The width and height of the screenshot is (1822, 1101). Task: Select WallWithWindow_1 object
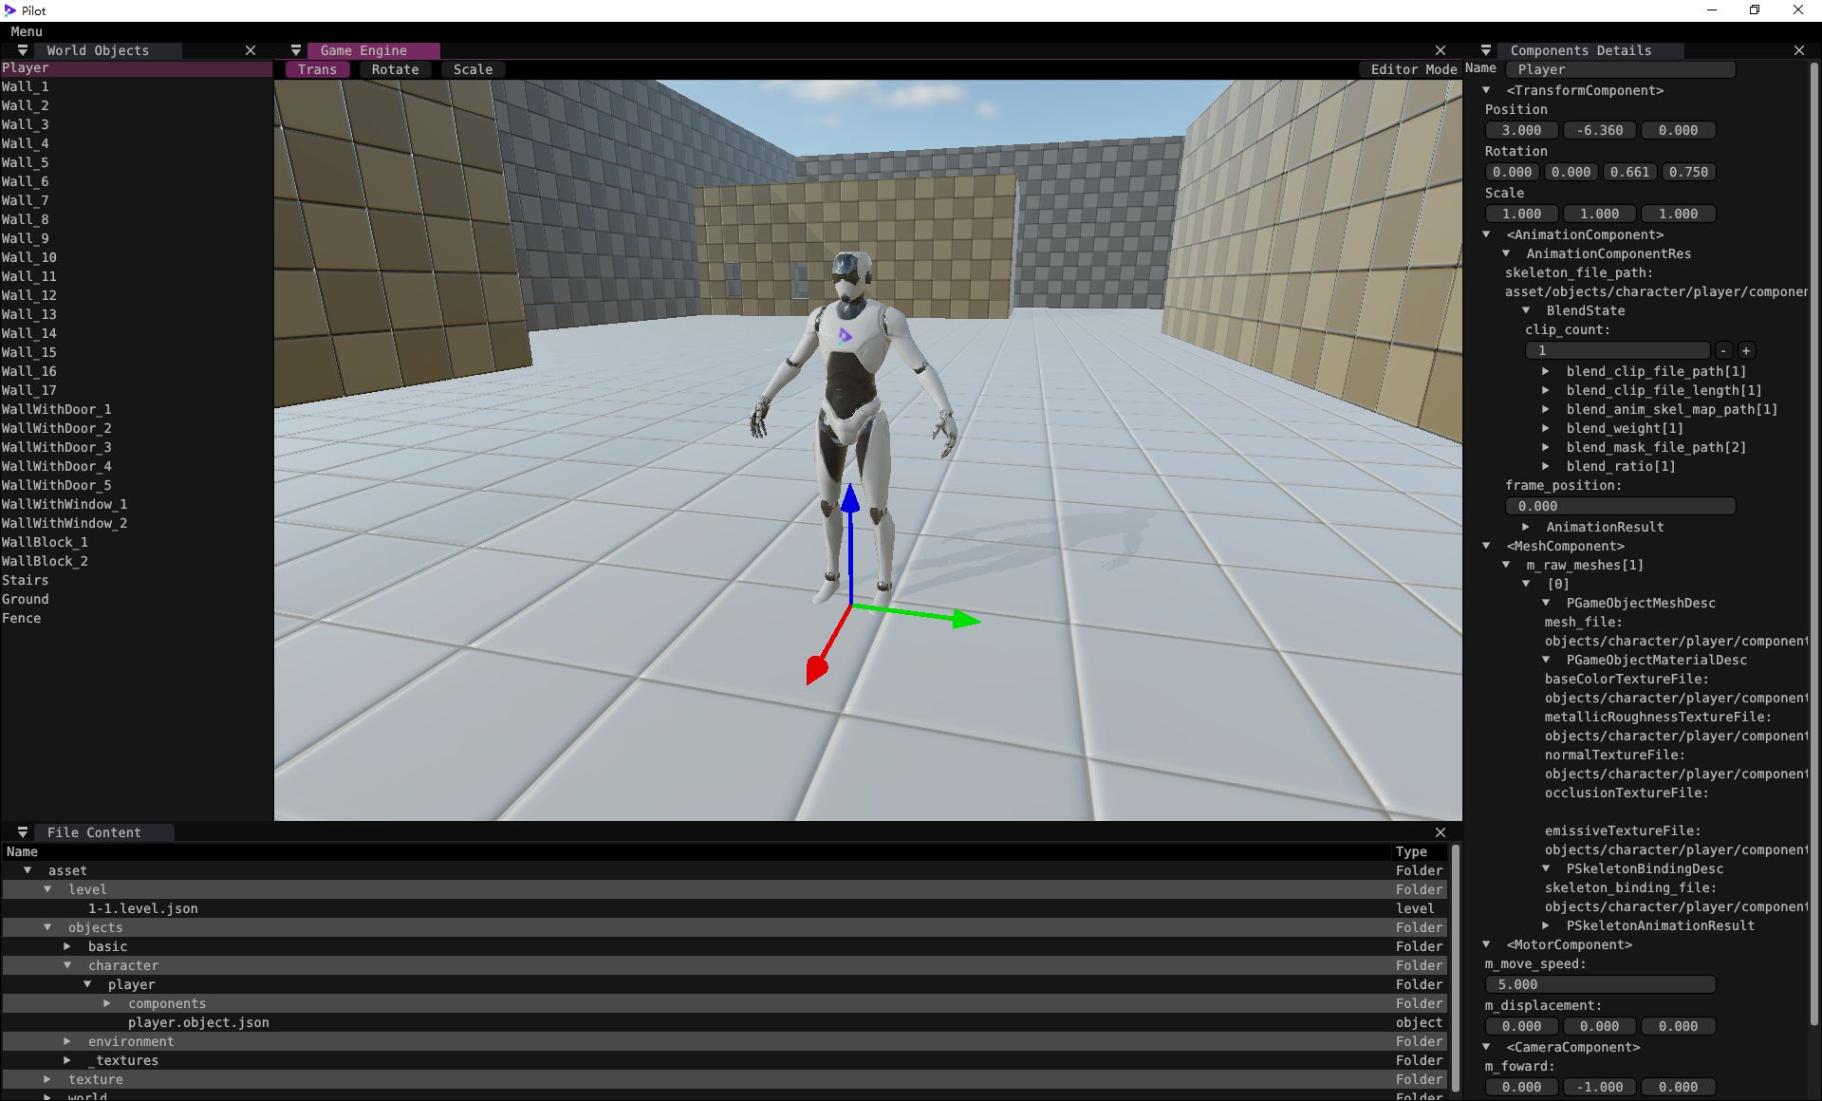[137, 504]
